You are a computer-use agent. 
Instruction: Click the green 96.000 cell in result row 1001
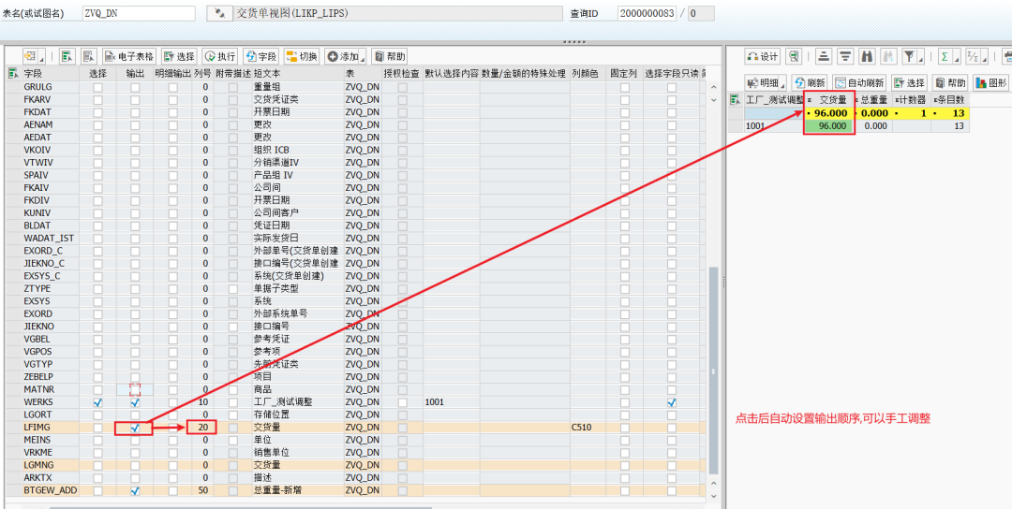tap(828, 125)
